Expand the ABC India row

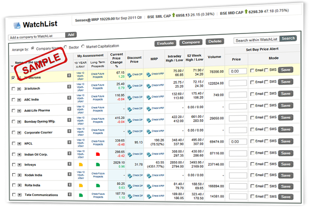point(19,100)
